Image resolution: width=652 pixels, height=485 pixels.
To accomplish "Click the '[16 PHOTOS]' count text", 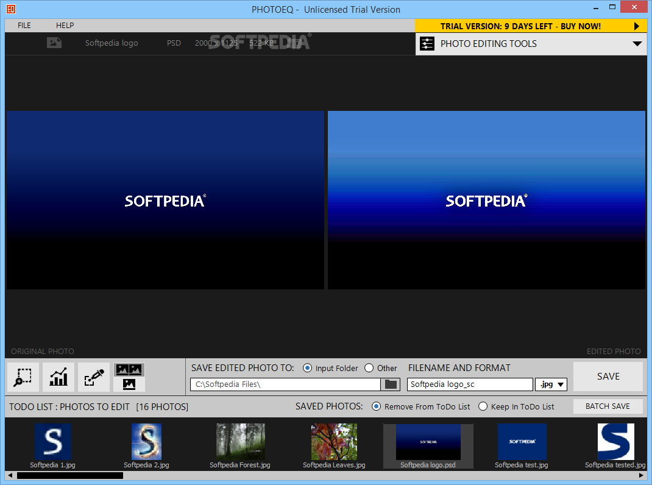I will coord(162,407).
